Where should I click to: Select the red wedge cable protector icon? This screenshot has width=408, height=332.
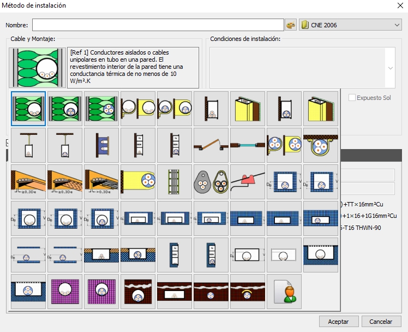pyautogui.click(x=247, y=182)
